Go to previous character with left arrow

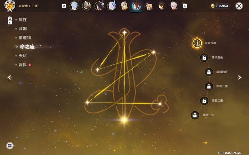pos(10,77)
